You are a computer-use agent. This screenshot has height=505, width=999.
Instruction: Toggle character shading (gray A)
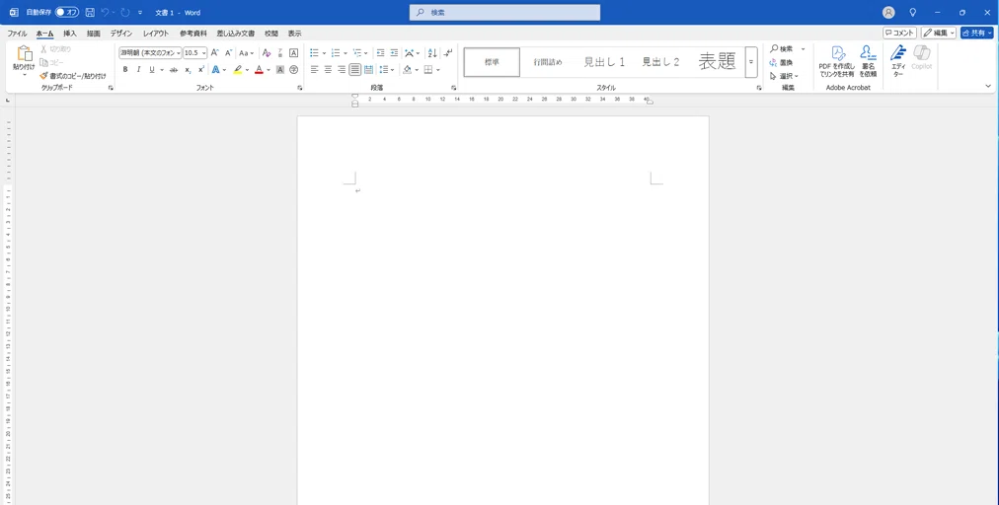click(280, 70)
